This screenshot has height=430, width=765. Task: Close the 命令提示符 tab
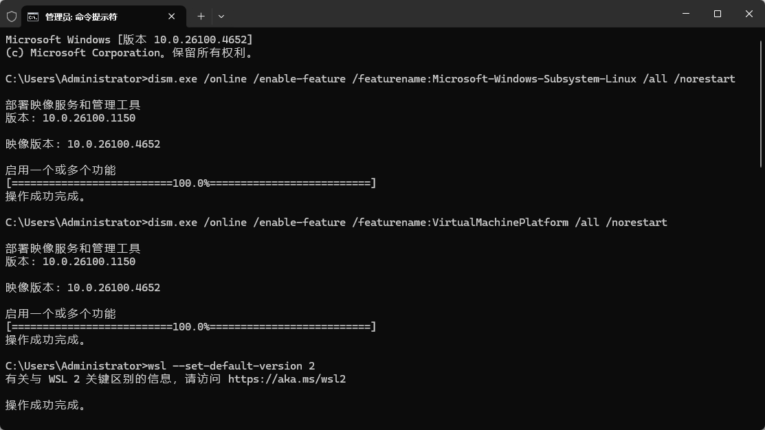click(x=172, y=16)
